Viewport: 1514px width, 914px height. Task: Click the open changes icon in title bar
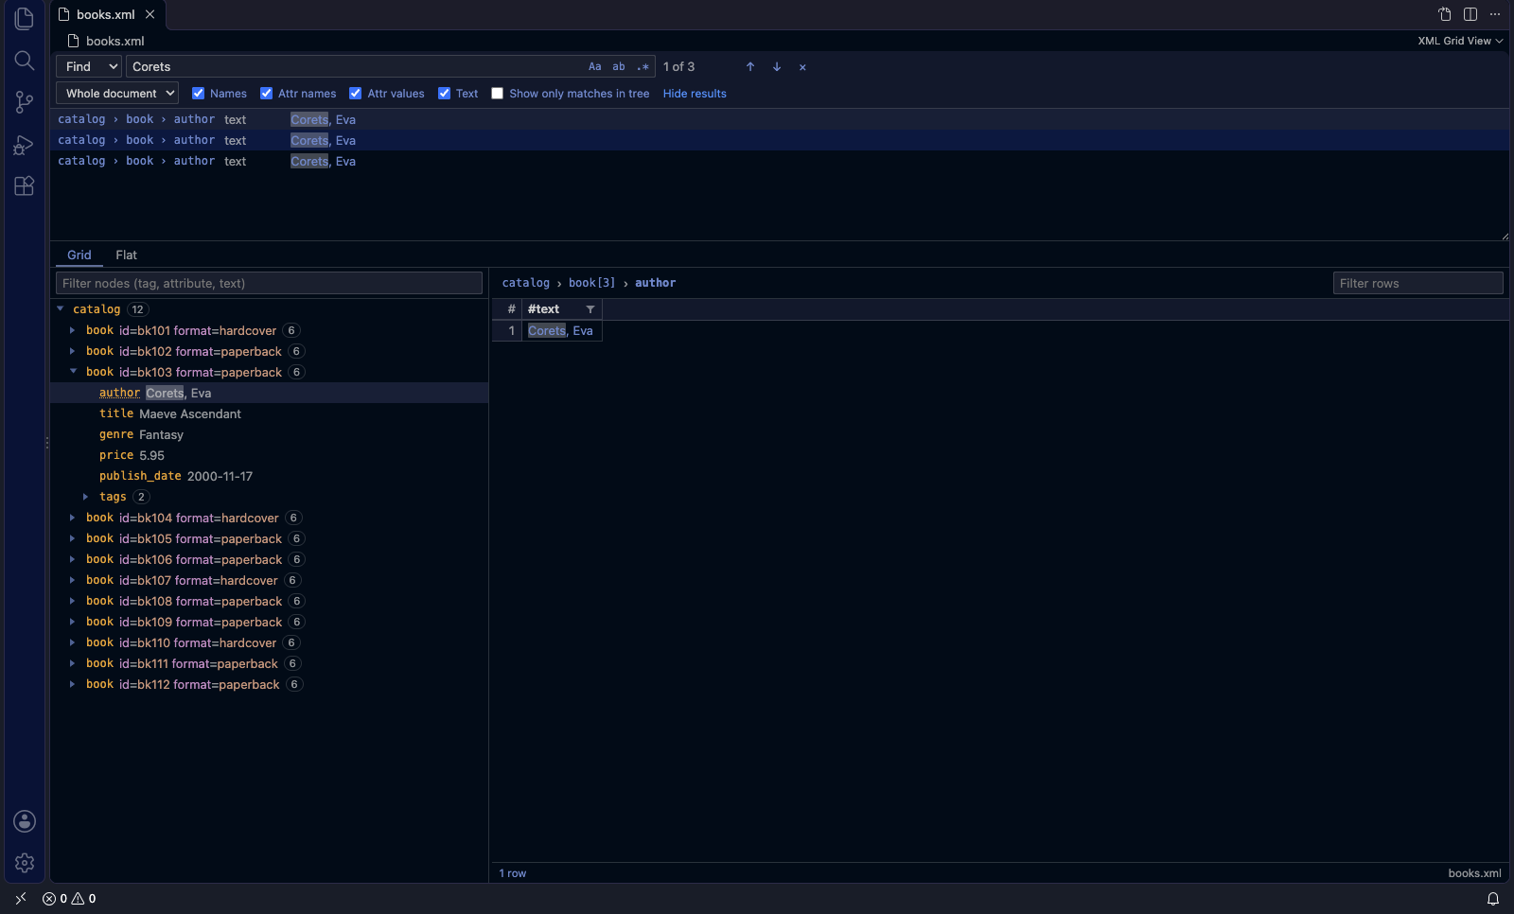coord(1445,14)
